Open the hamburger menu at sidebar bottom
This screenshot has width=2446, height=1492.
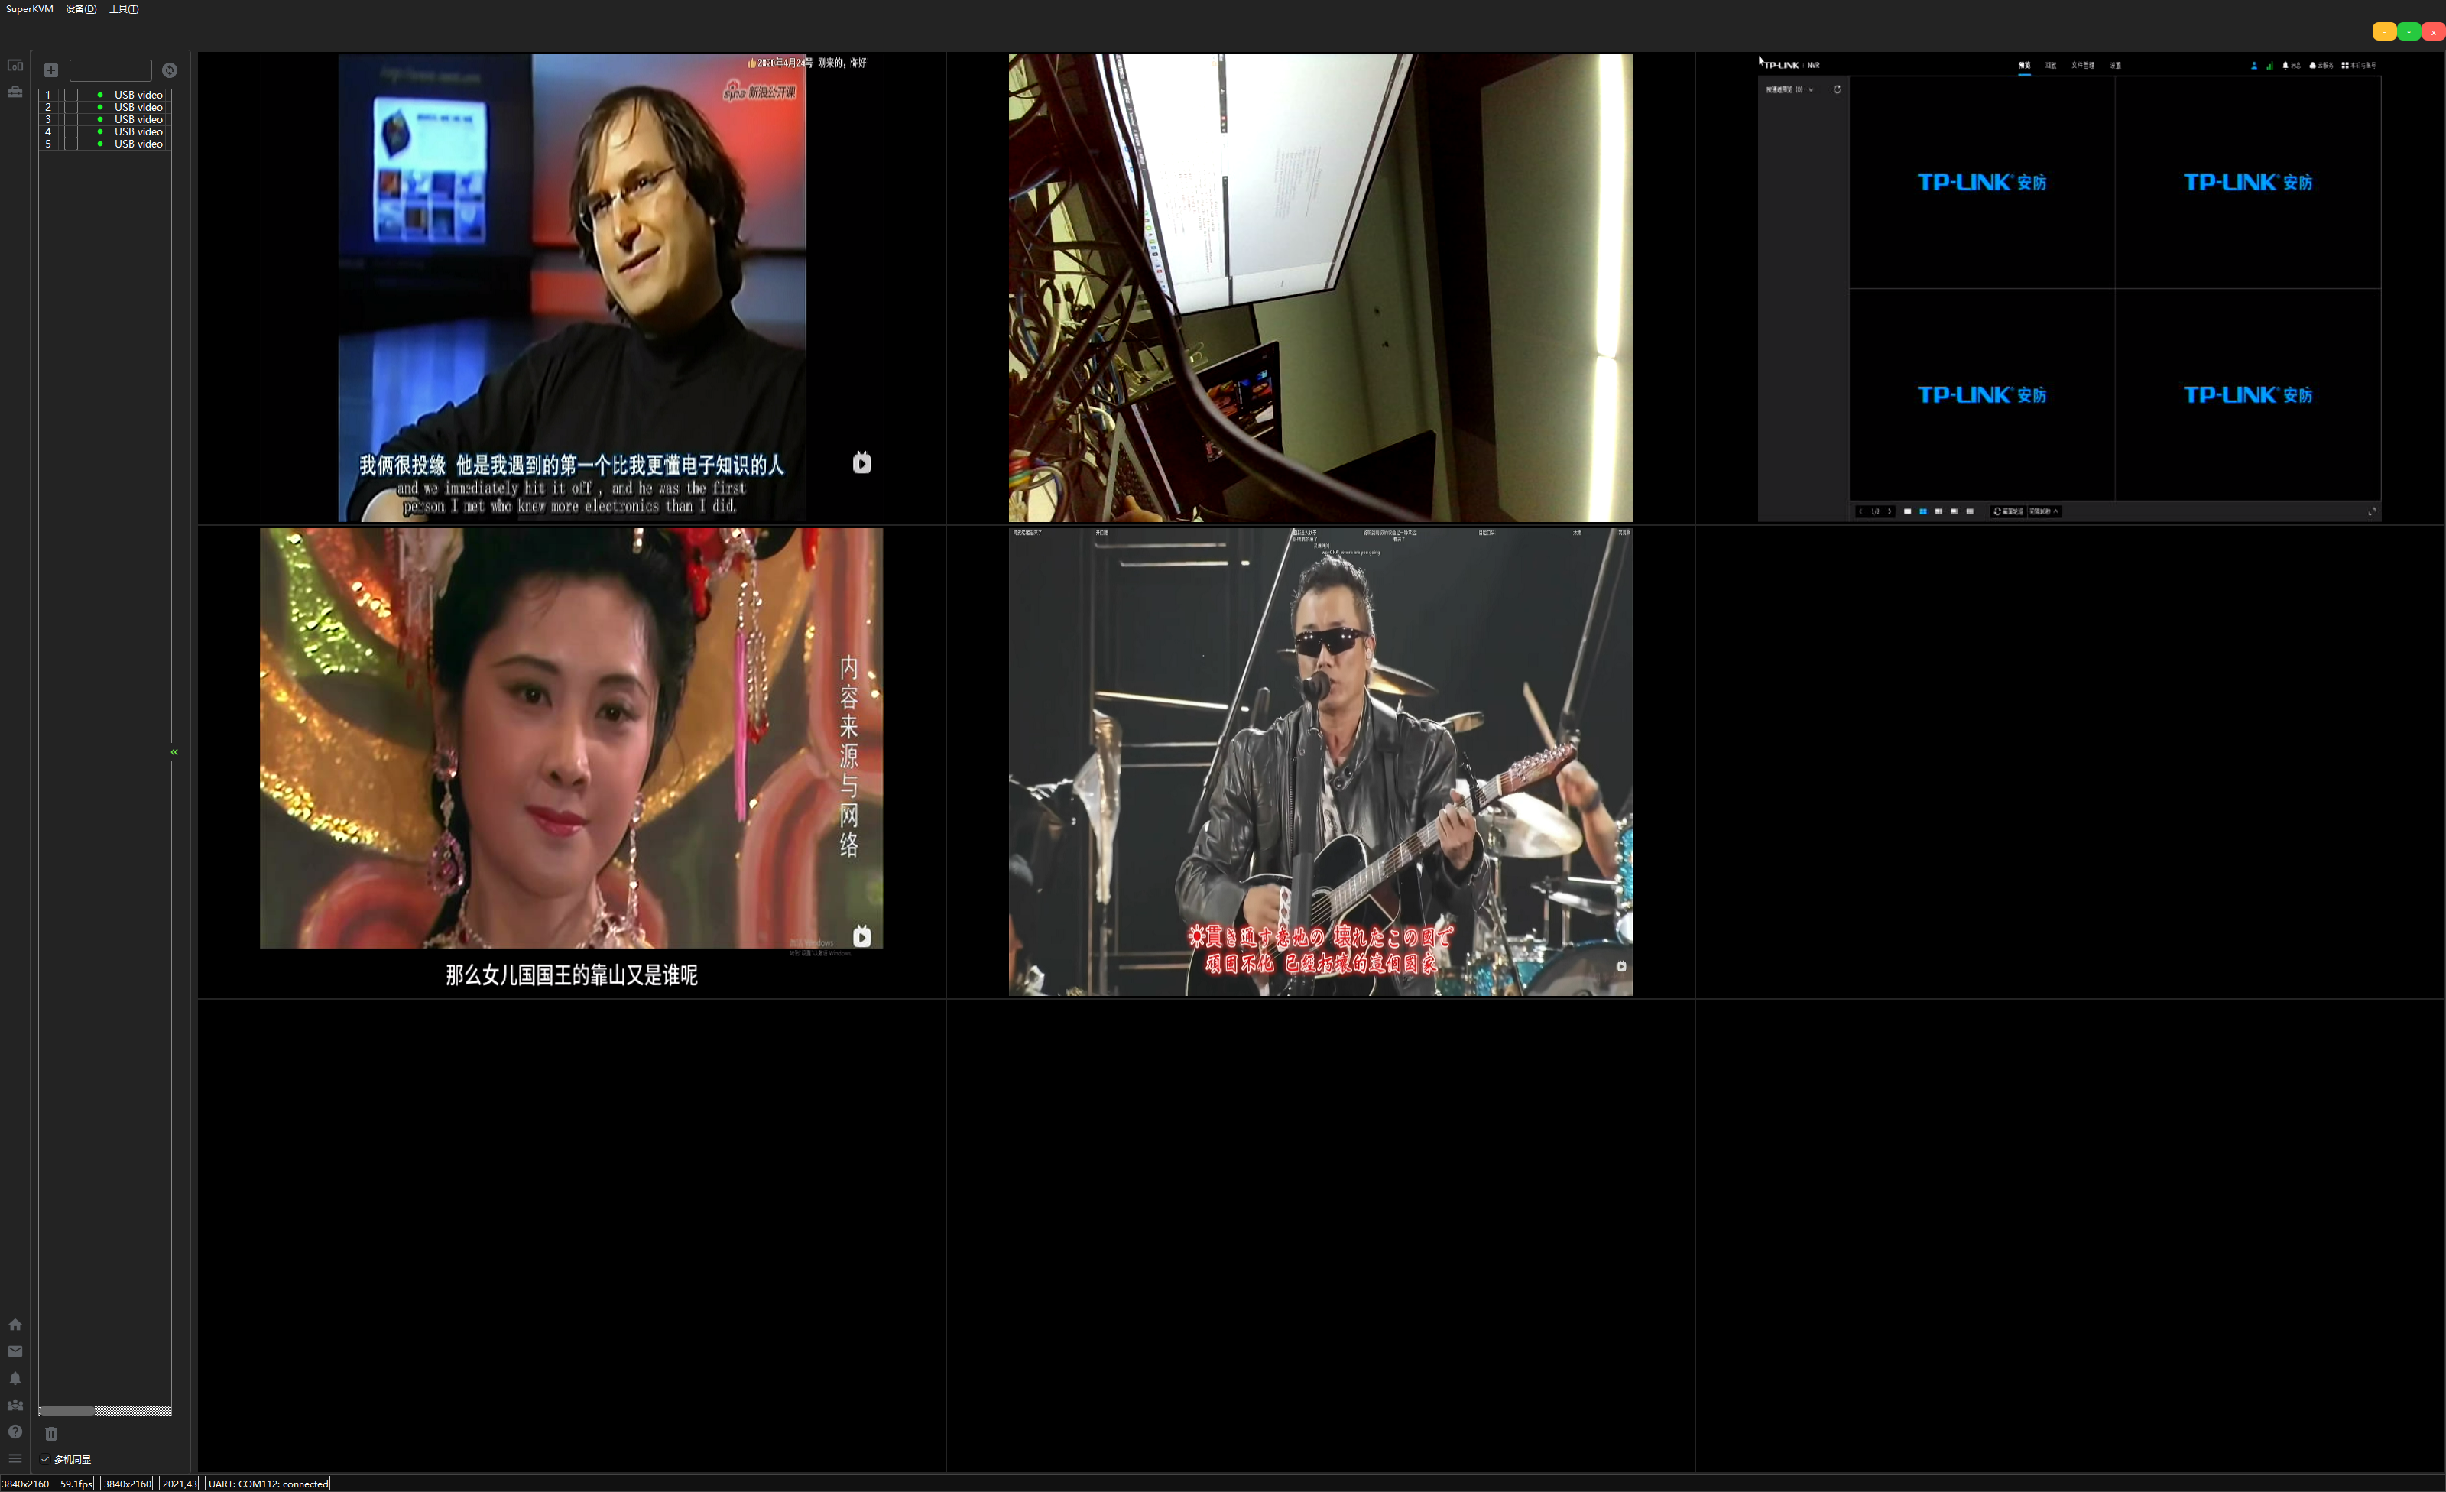[15, 1458]
